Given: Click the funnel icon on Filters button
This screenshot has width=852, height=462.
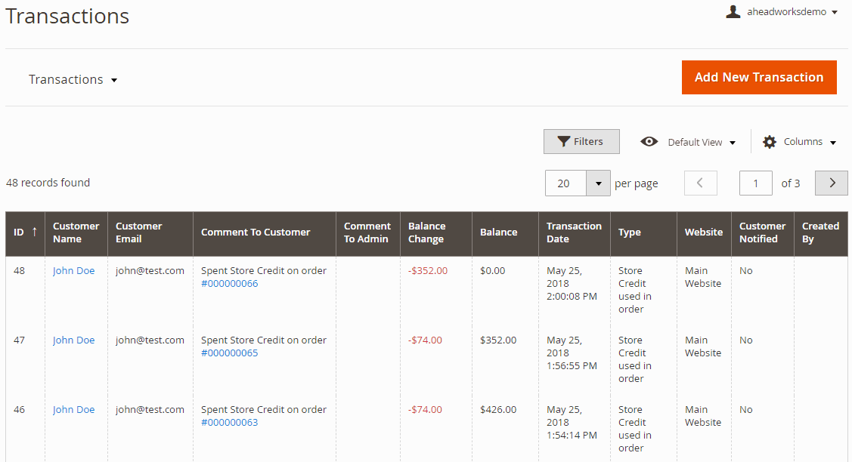Looking at the screenshot, I should (563, 141).
